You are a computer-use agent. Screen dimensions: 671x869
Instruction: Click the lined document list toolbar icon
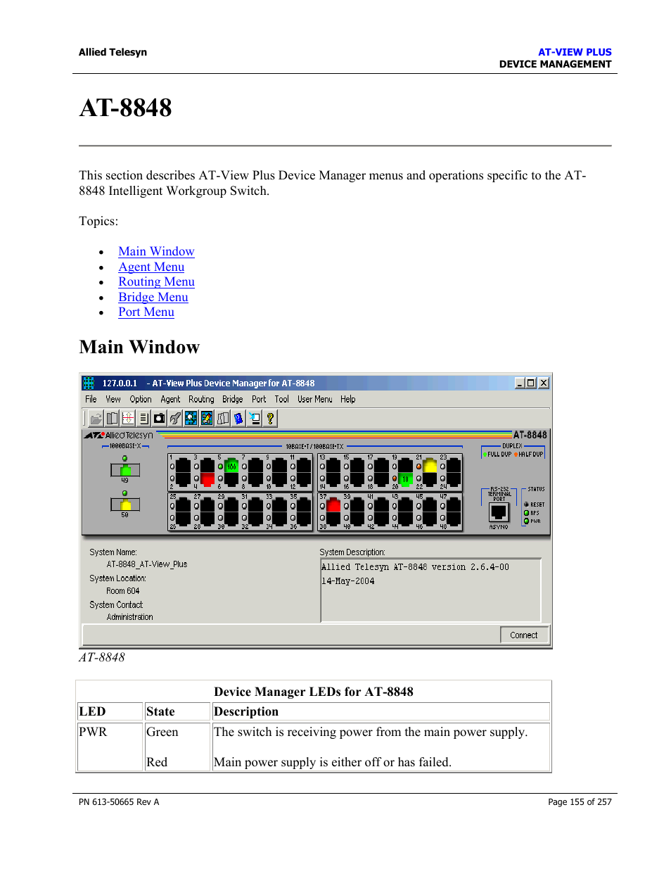click(143, 418)
